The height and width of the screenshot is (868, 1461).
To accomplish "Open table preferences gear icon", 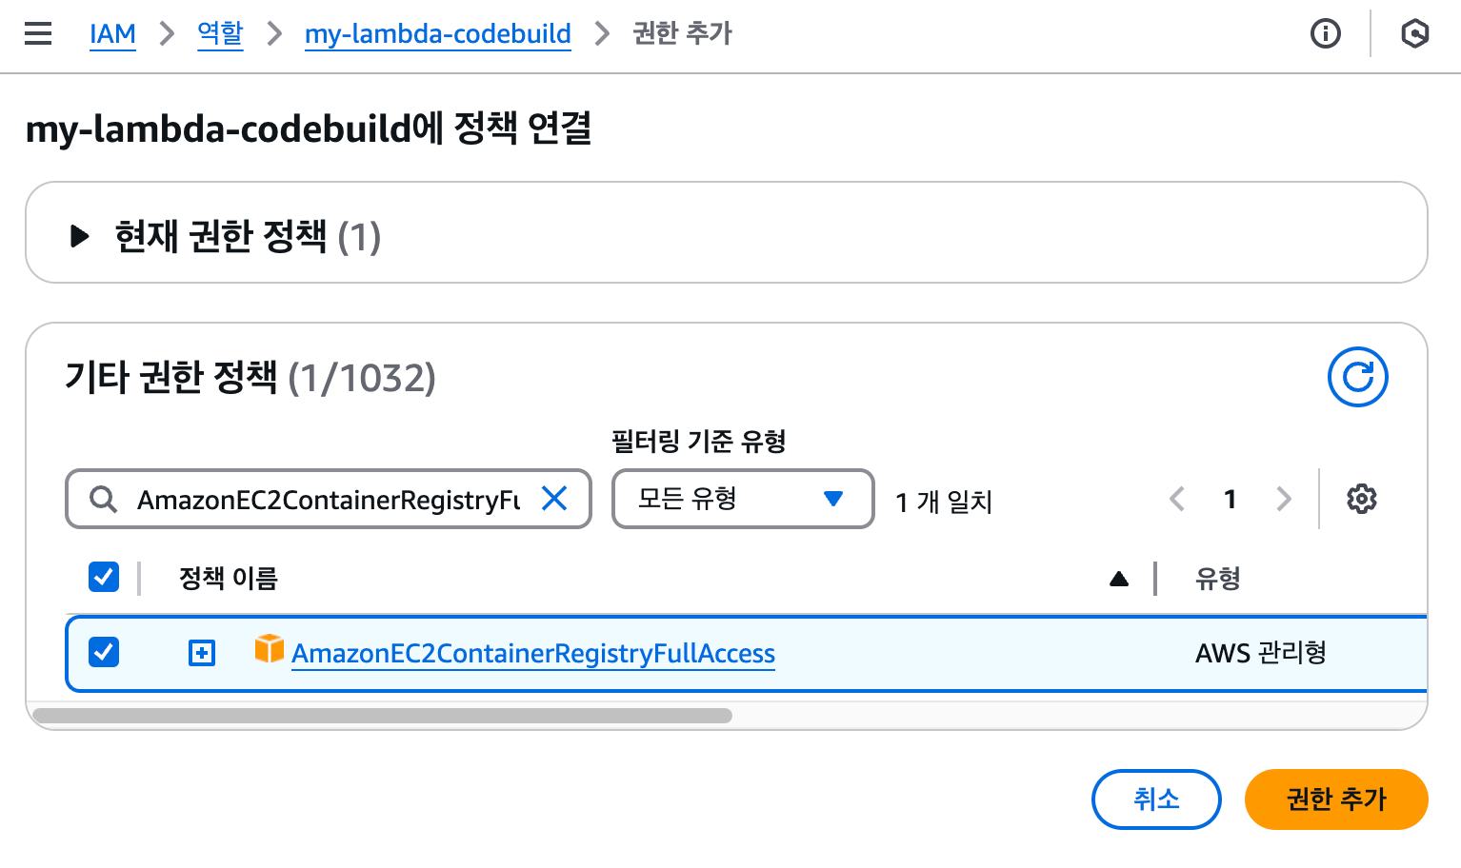I will coord(1362,499).
